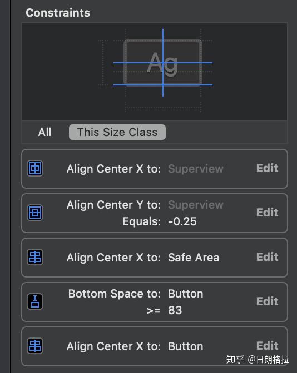Click Bottom Space to Button constraint icon
The width and height of the screenshot is (297, 373).
[35, 301]
